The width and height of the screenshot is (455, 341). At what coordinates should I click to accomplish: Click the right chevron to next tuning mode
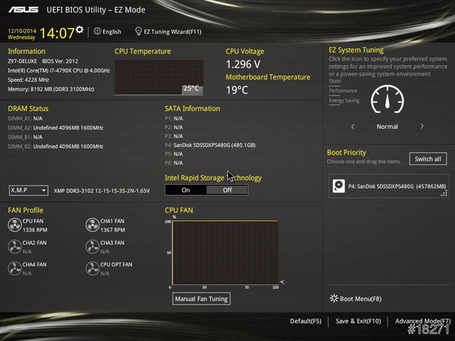422,127
